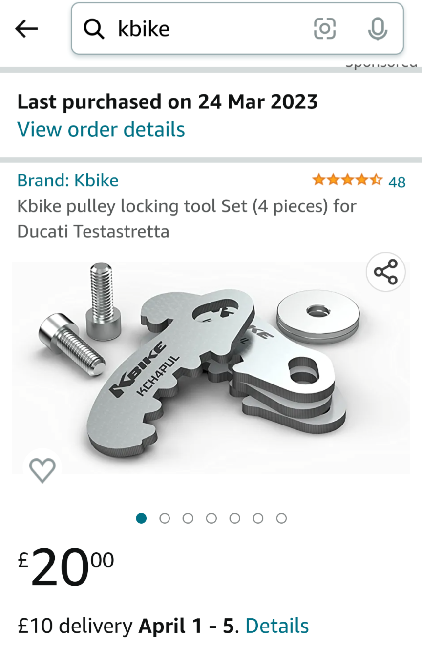The height and width of the screenshot is (647, 422).
Task: Open View order details link
Action: [101, 129]
